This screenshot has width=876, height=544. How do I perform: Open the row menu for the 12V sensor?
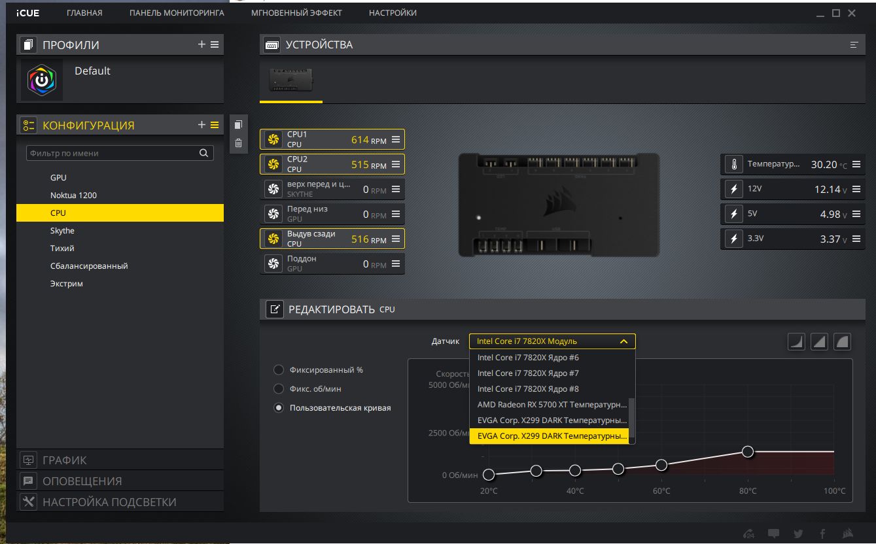pyautogui.click(x=856, y=189)
